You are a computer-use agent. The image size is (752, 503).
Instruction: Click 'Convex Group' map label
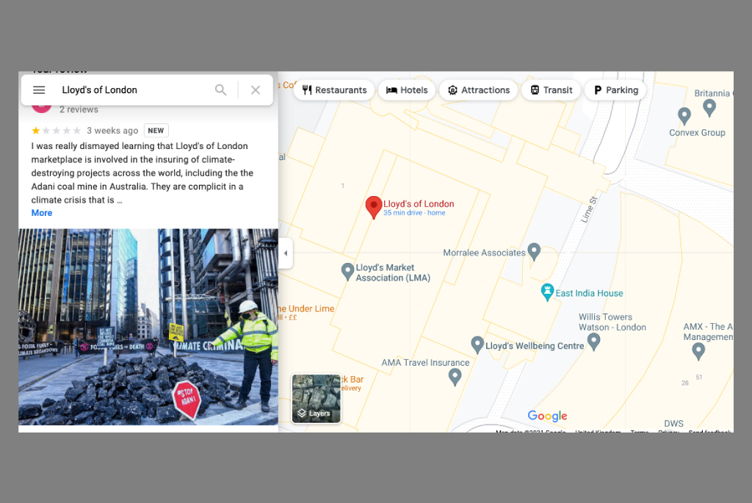point(697,133)
